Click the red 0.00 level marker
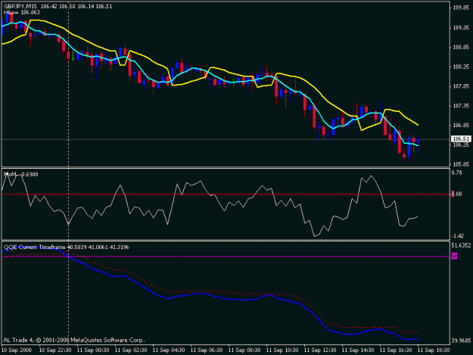The height and width of the screenshot is (355, 473). pos(456,194)
